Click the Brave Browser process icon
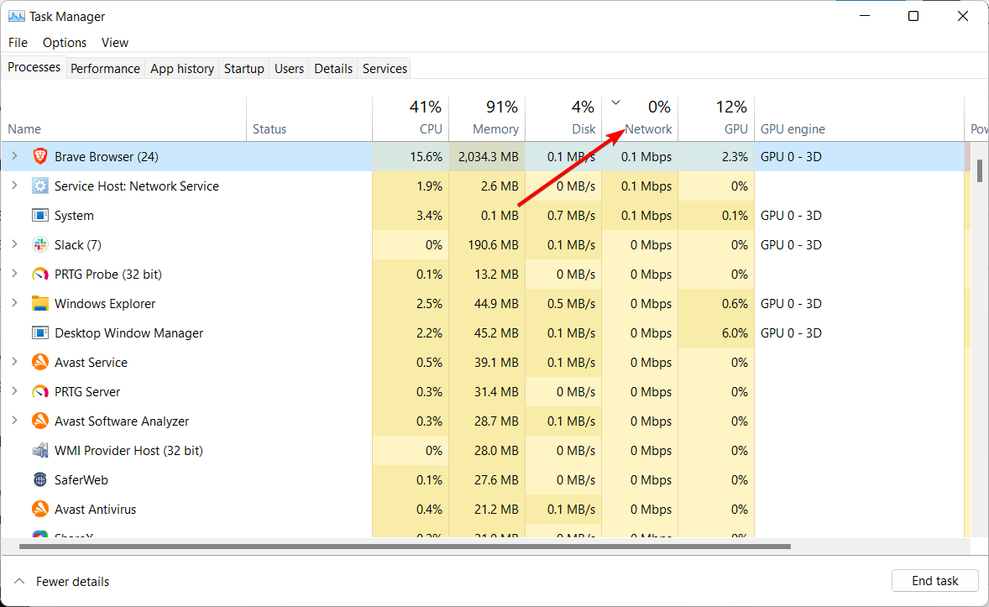 (x=39, y=156)
